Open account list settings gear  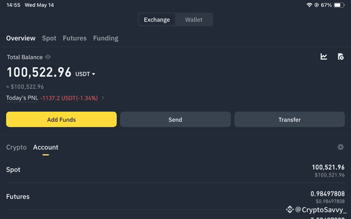pos(340,147)
